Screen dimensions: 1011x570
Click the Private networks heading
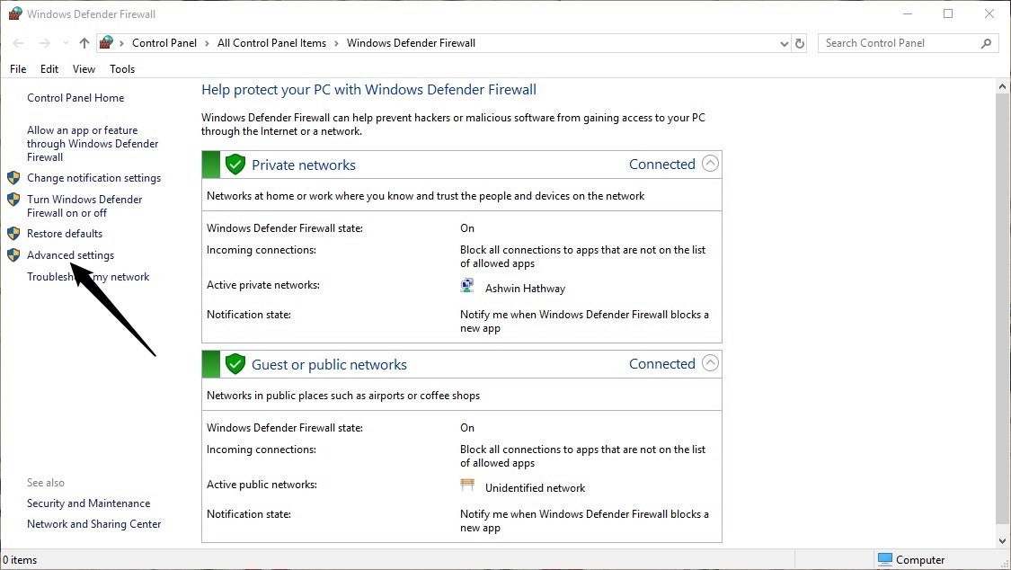point(304,165)
